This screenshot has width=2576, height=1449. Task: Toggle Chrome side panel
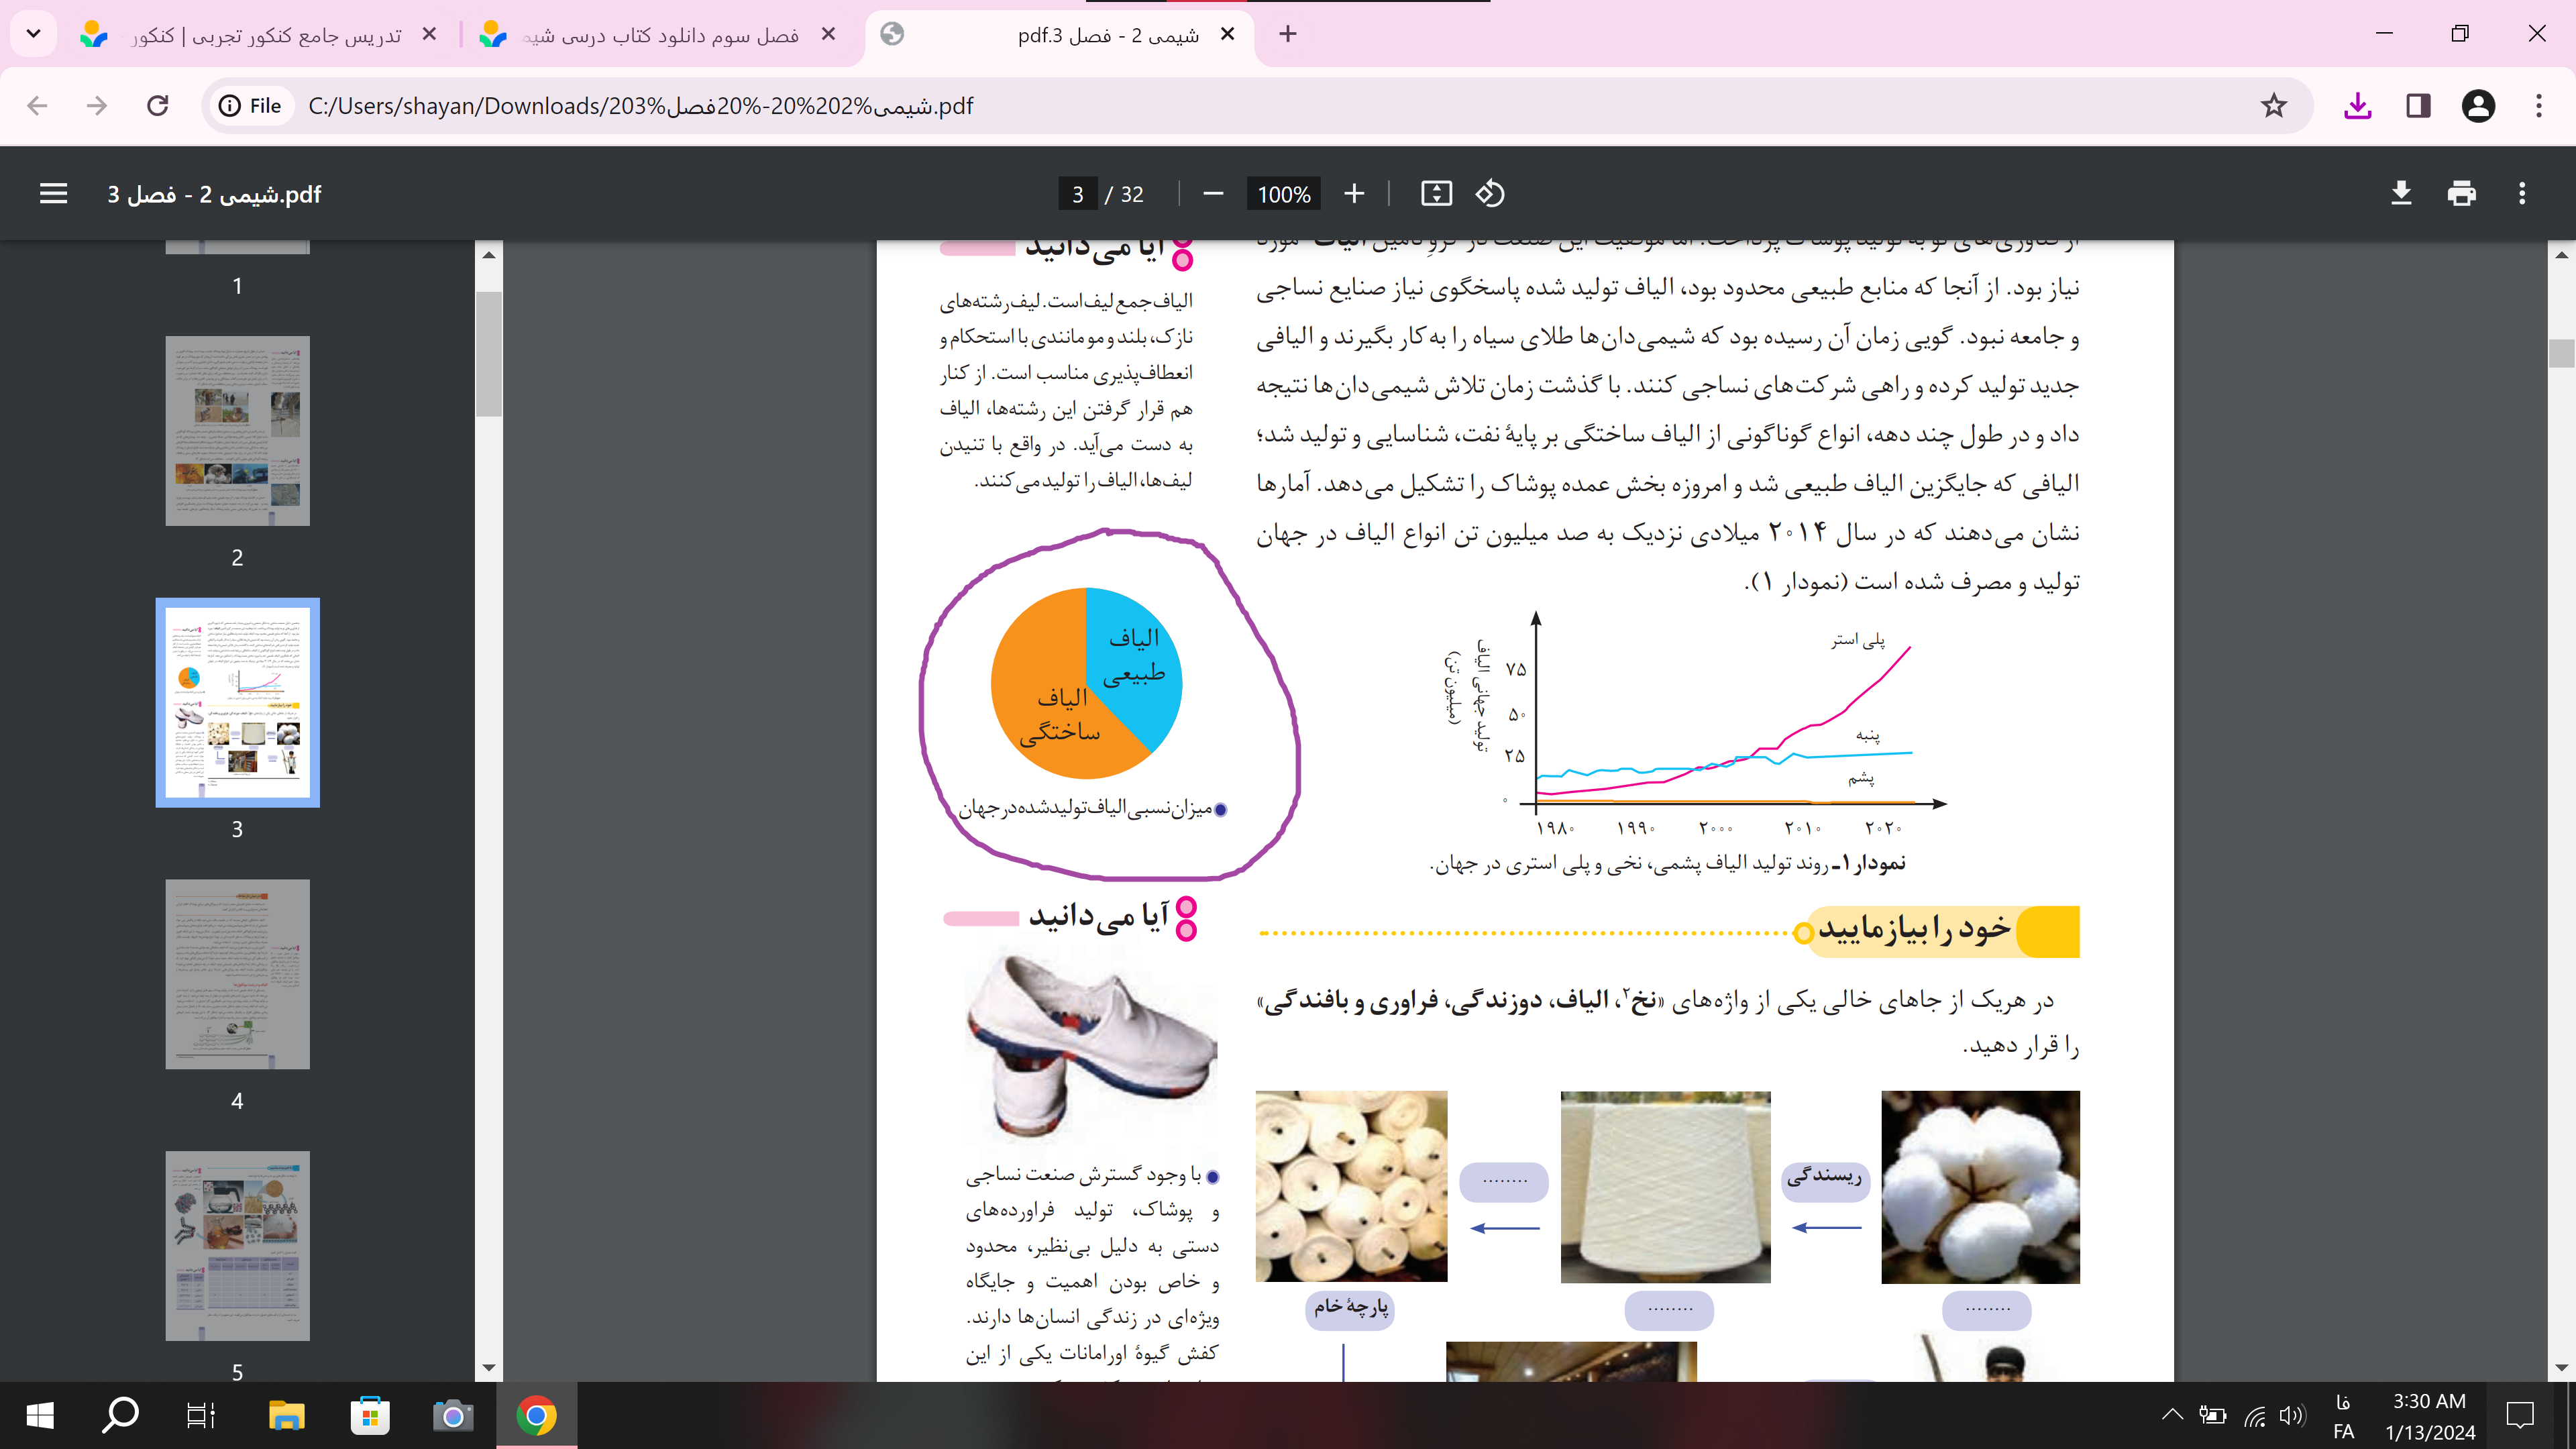tap(2418, 106)
